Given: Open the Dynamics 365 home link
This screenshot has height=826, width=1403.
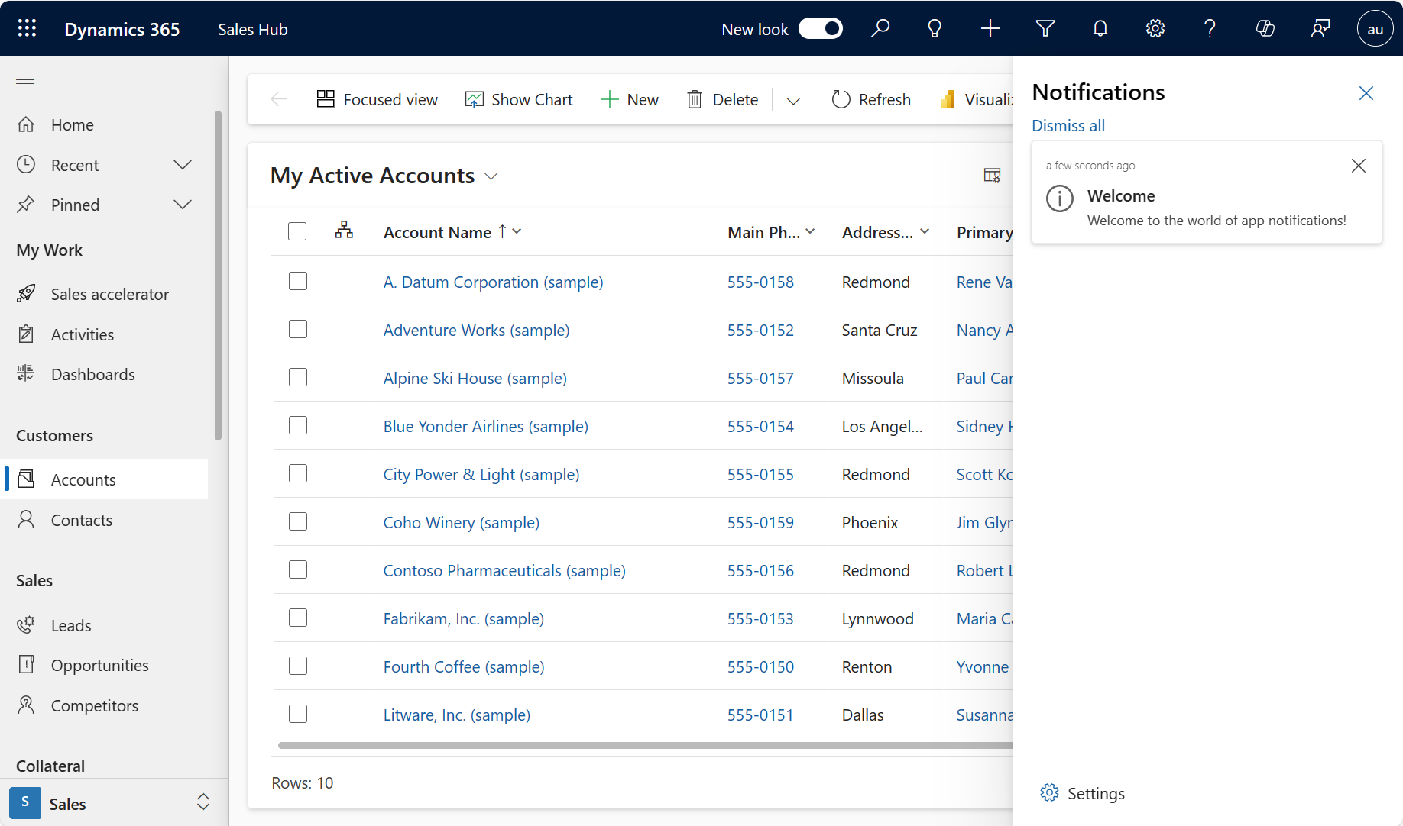Looking at the screenshot, I should point(122,29).
